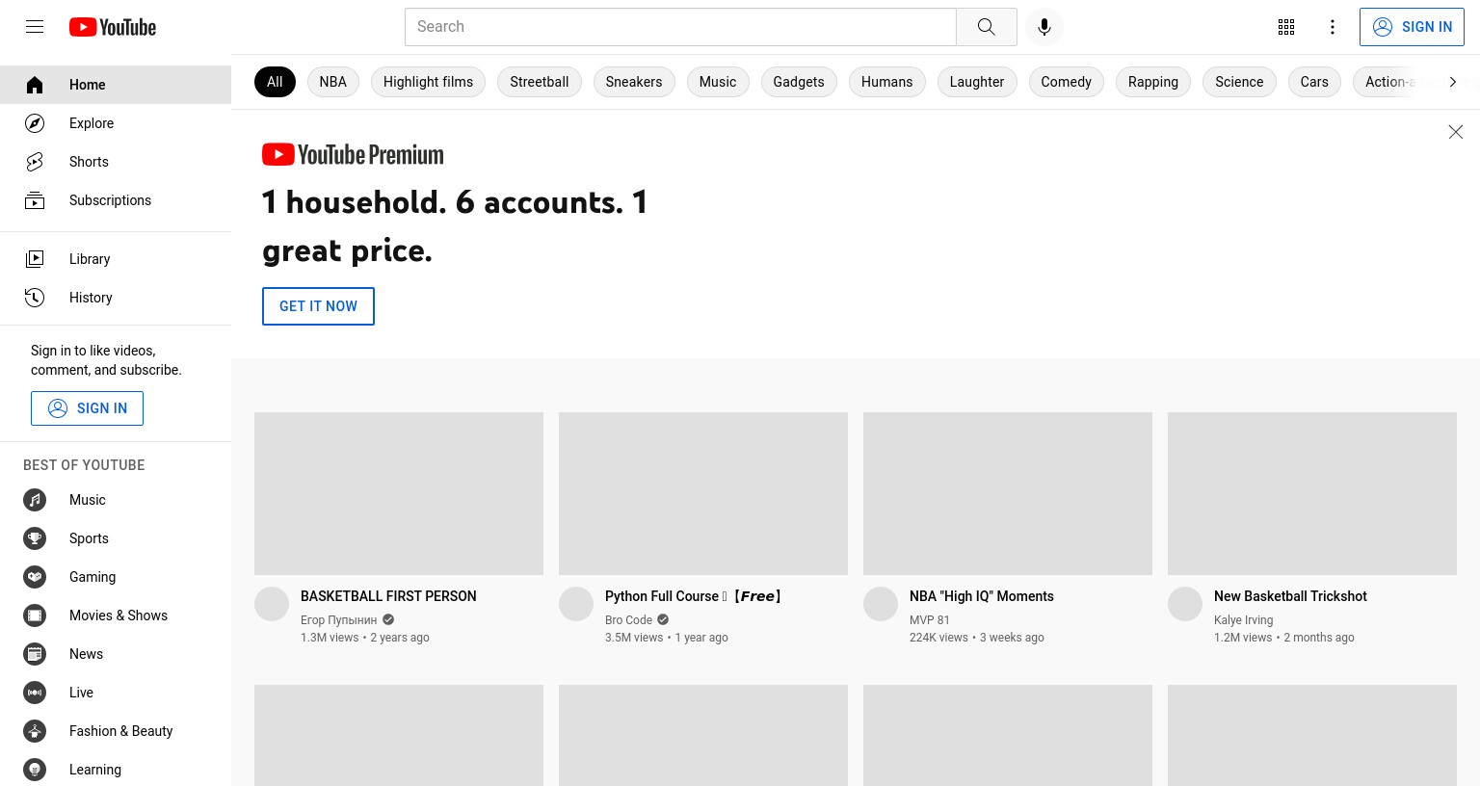Click the Subscriptions sidebar icon
The height and width of the screenshot is (786, 1480).
tap(35, 200)
